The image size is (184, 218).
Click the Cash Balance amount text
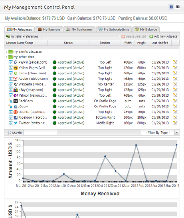pos(104,18)
